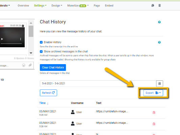
Task: Open emoji picker in message box
Action: (24, 65)
